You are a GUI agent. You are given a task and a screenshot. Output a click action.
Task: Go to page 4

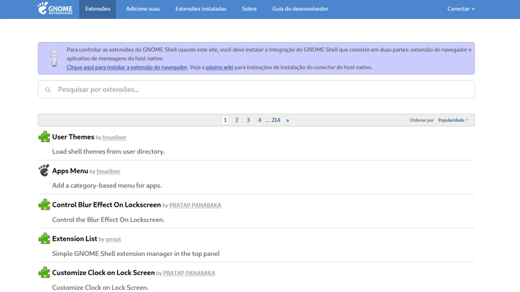[259, 120]
